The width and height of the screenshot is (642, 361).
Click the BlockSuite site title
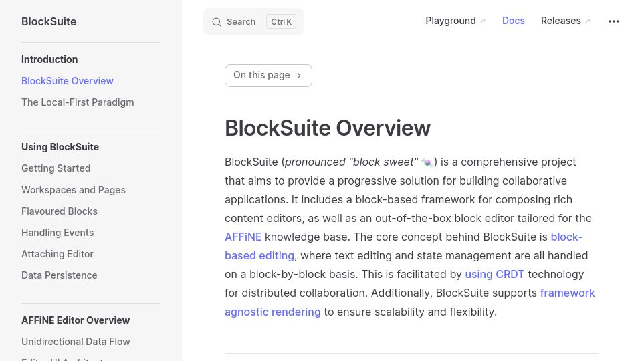tap(49, 21)
